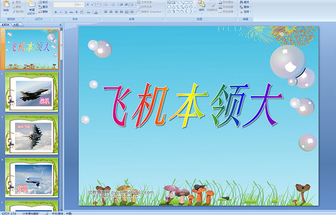
Task: Expand the shapes gallery more button
Action: pyautogui.click(x=195, y=11)
